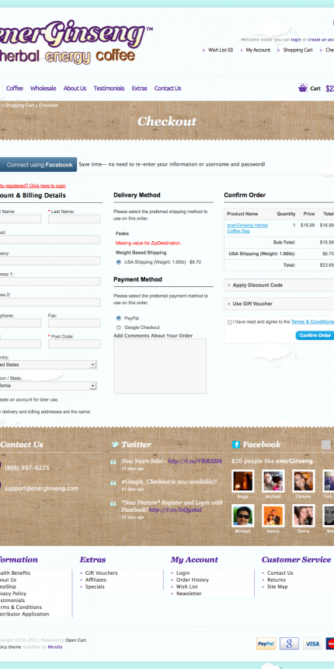
Task: Open the Region / State dropdown
Action: (47, 386)
